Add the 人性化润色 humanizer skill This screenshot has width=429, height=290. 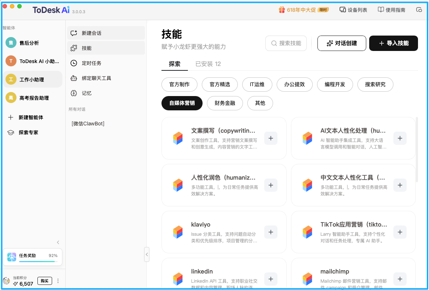click(270, 185)
